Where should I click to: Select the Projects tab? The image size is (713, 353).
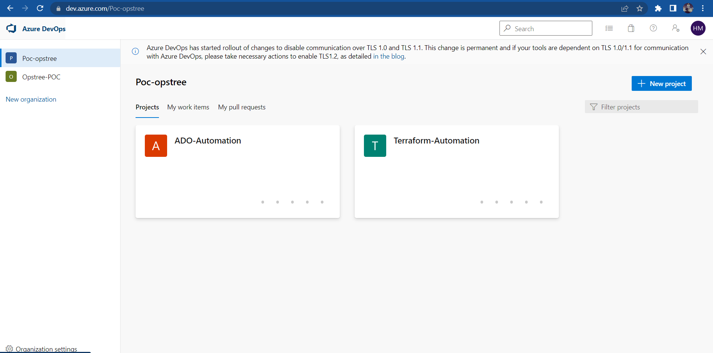pos(147,107)
